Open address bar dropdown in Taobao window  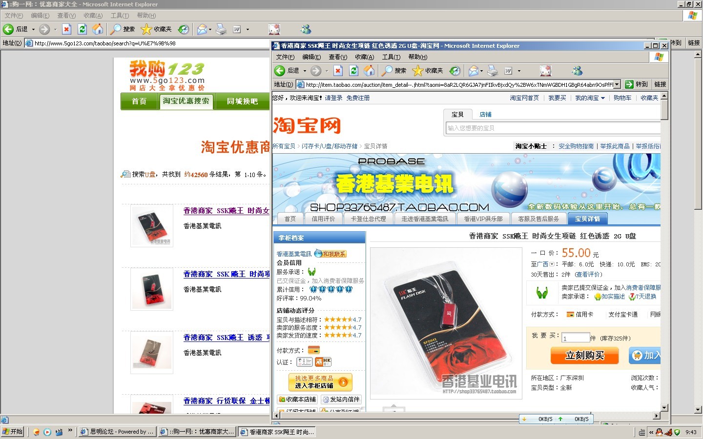coord(617,84)
